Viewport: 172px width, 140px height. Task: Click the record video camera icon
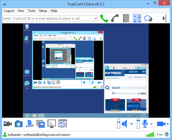point(7,124)
